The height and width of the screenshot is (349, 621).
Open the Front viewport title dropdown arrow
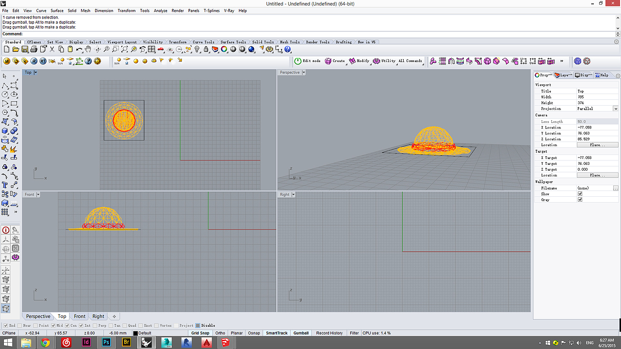tap(38, 195)
